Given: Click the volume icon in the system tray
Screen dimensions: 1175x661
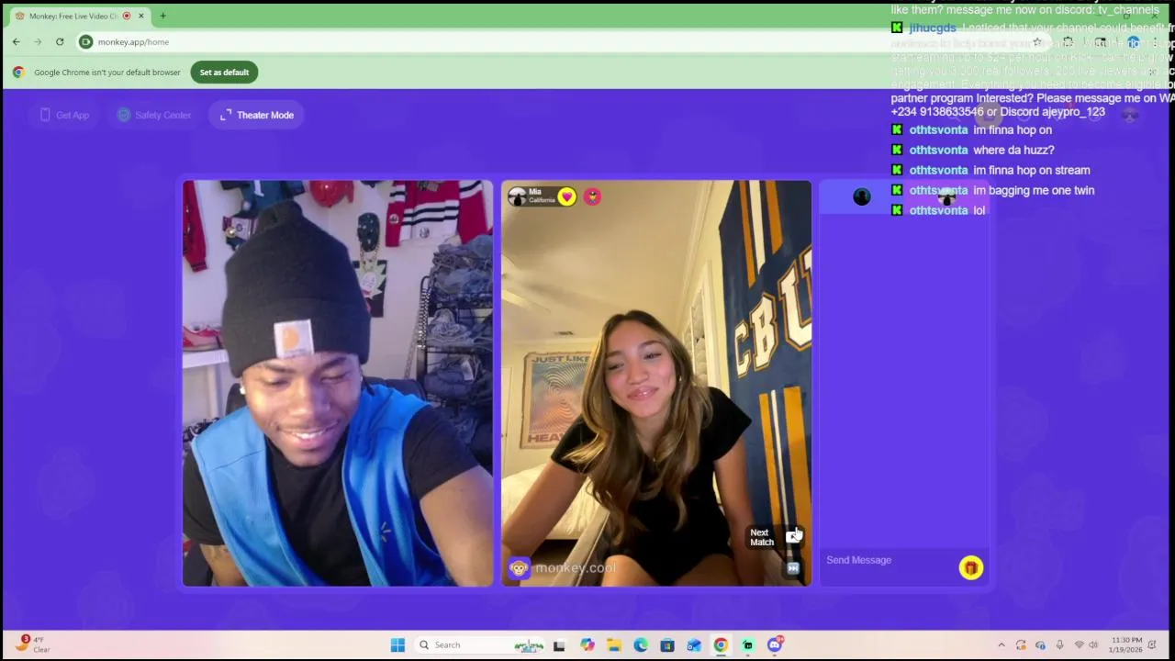Looking at the screenshot, I should 1093,644.
